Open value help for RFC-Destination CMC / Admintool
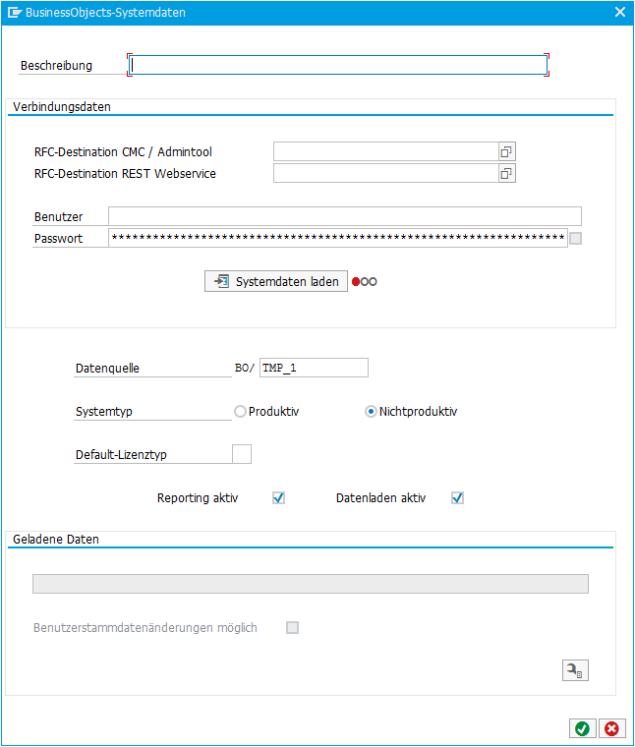The height and width of the screenshot is (747, 635). tap(506, 151)
